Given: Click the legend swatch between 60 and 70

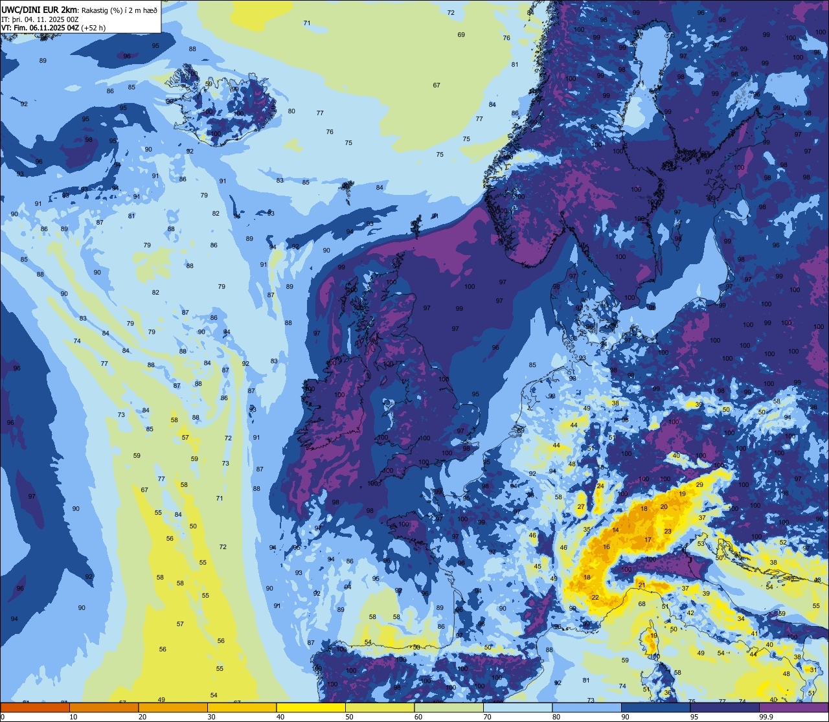Looking at the screenshot, I should click(x=449, y=707).
